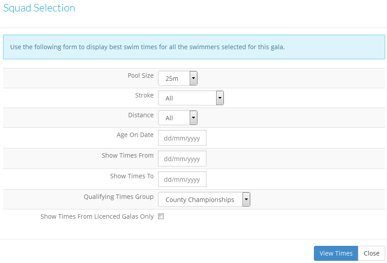
Task: Focus the Show Times To date field
Action: pos(182,179)
